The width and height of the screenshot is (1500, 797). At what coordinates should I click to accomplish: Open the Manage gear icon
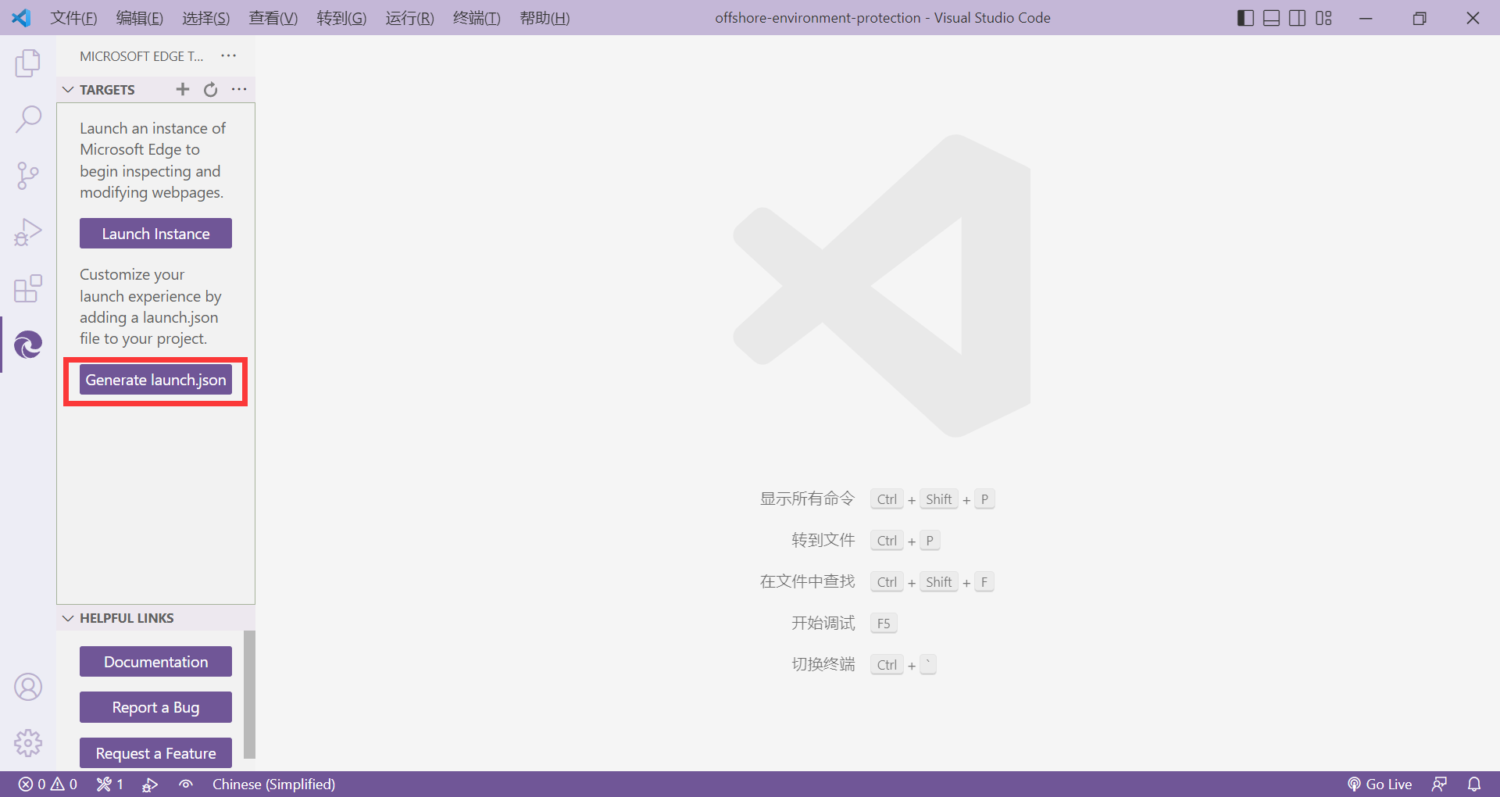(28, 743)
